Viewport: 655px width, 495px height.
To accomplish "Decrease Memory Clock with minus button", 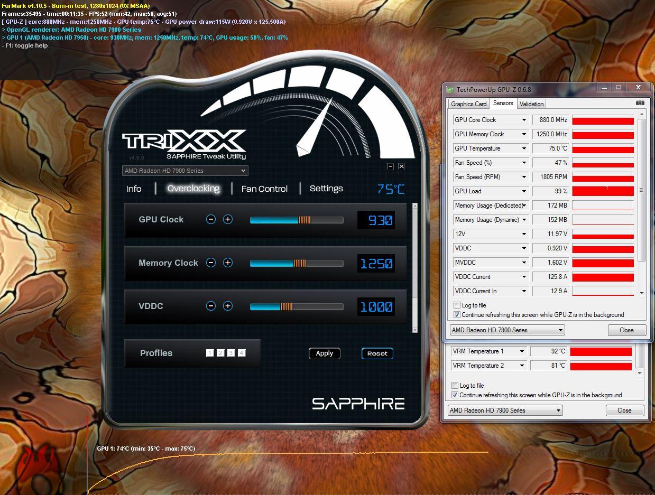I will tap(211, 263).
